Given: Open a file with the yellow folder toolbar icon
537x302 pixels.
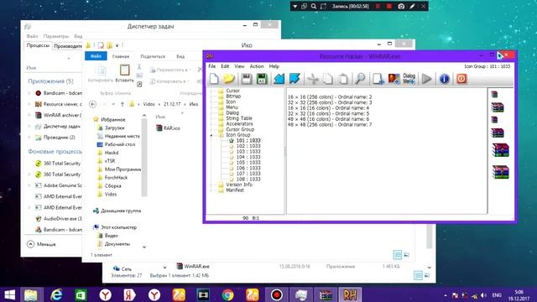Looking at the screenshot, I should coord(229,79).
